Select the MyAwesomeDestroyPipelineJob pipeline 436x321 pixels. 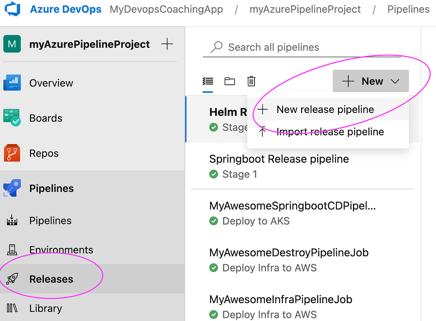click(289, 252)
